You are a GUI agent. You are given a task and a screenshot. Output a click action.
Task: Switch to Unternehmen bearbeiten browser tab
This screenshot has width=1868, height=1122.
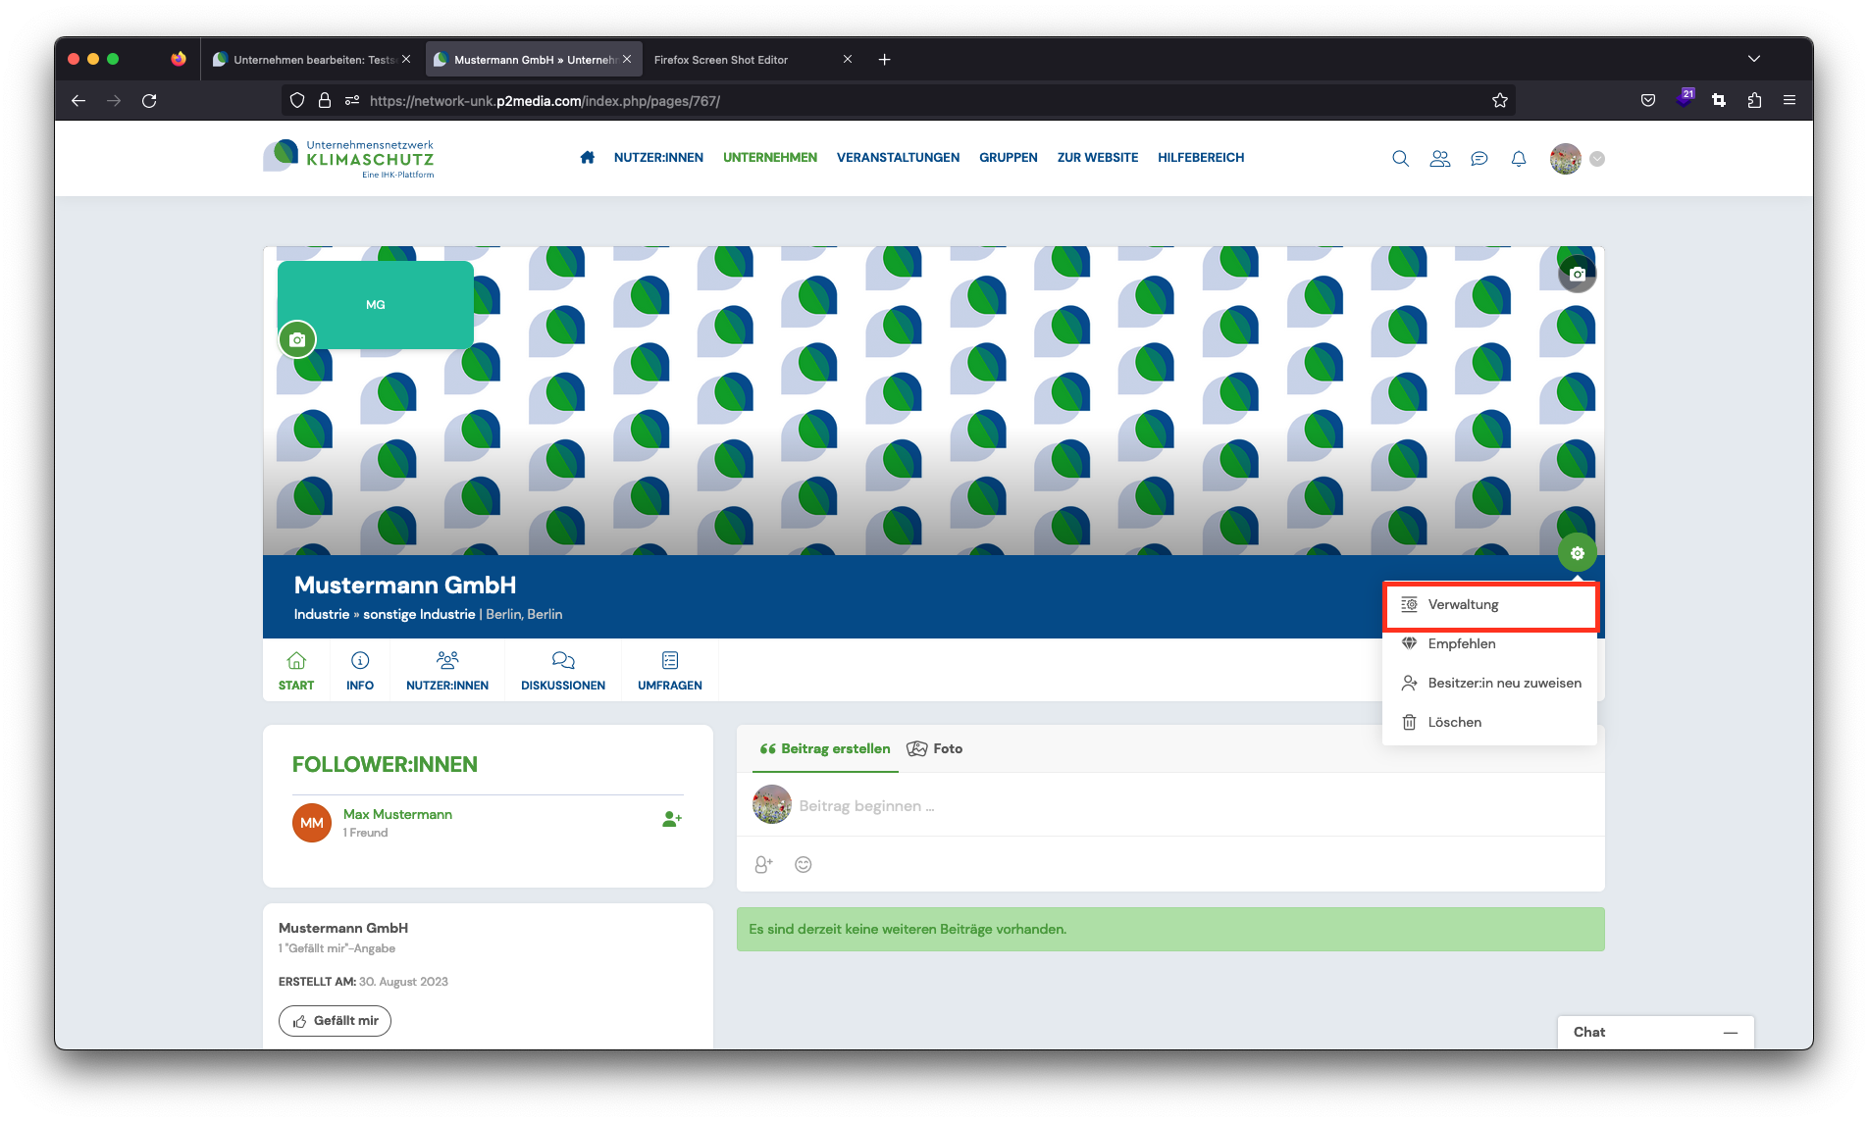point(312,60)
